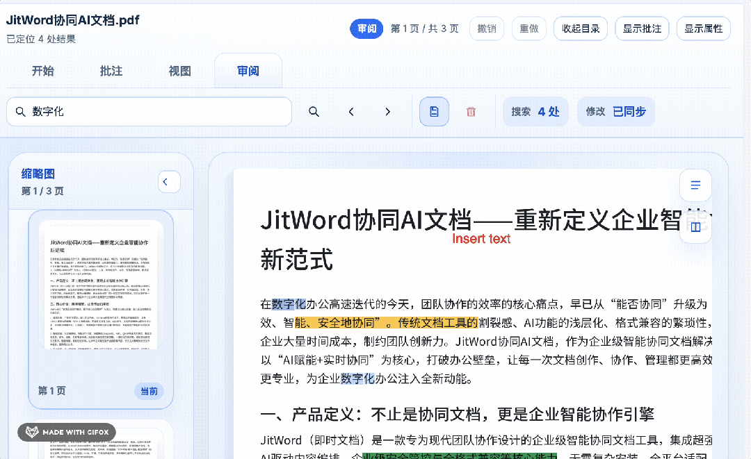The image size is (751, 459).
Task: Click the red Insert text annotation
Action: [481, 239]
